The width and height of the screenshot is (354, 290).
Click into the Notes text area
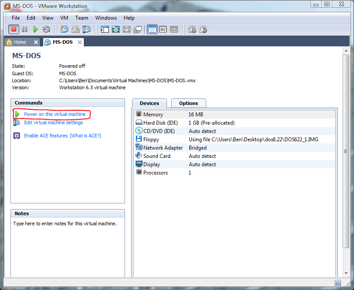[x=68, y=247]
